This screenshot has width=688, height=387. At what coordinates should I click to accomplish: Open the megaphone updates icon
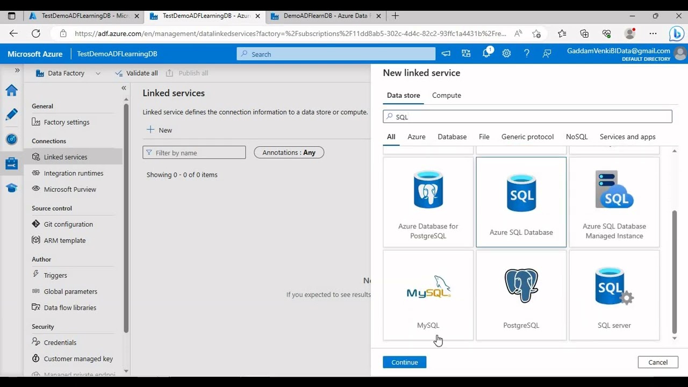[446, 54]
